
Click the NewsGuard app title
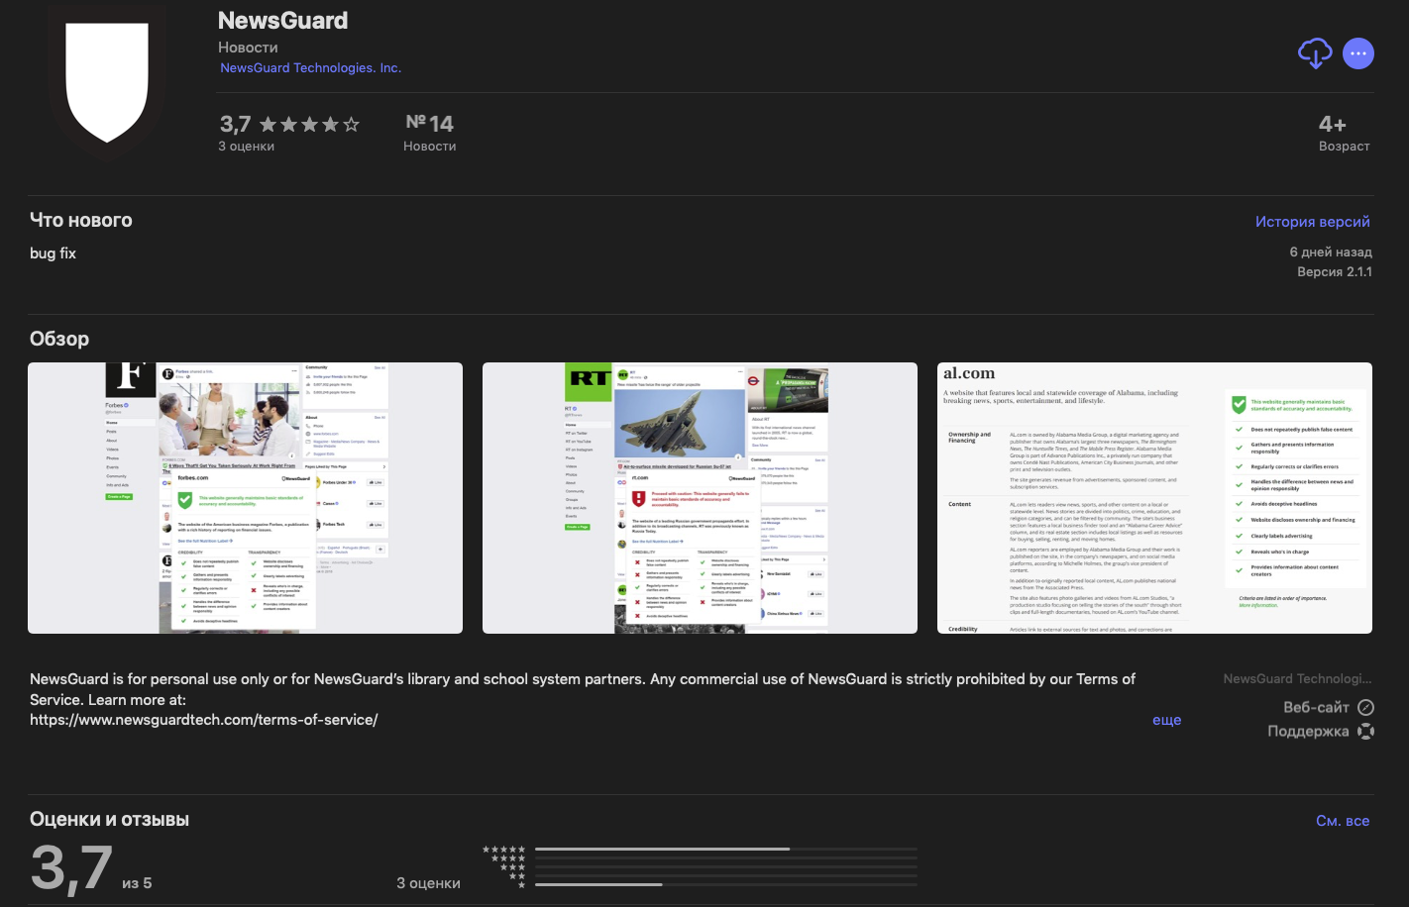point(282,21)
